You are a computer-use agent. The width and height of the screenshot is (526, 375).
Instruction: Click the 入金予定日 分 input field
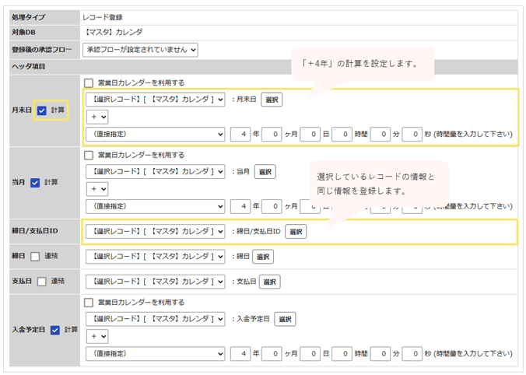[380, 353]
